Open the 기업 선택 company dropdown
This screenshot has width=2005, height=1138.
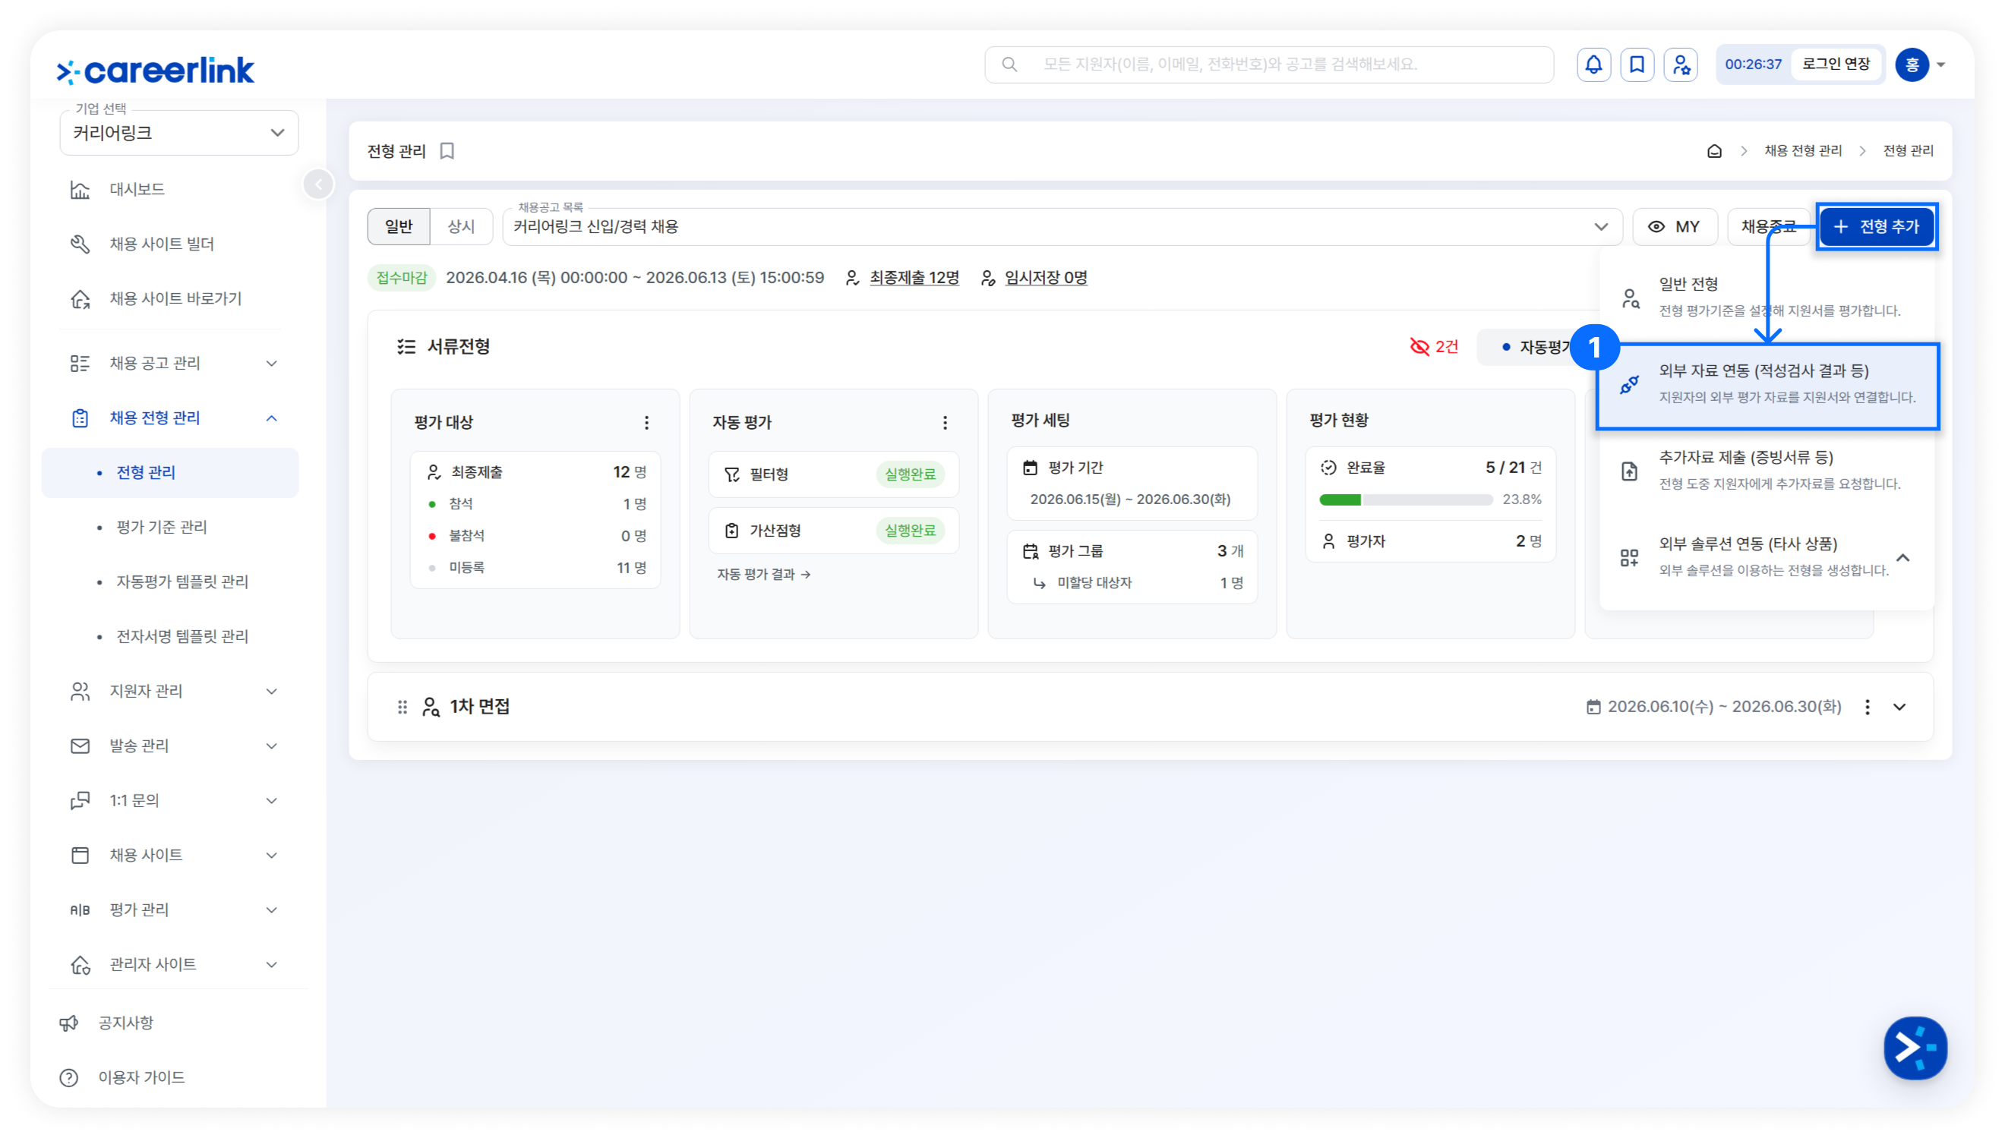tap(179, 132)
